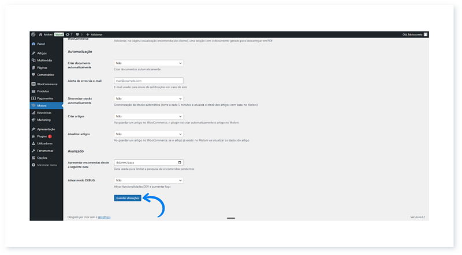
Task: Open the Ferramentas tools menu
Action: click(x=45, y=150)
